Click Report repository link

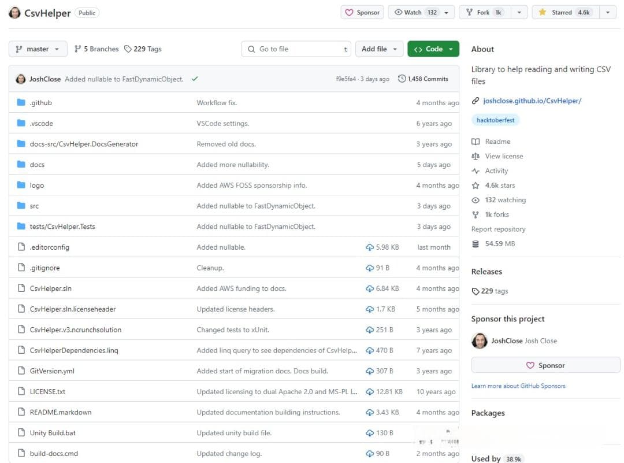point(498,229)
